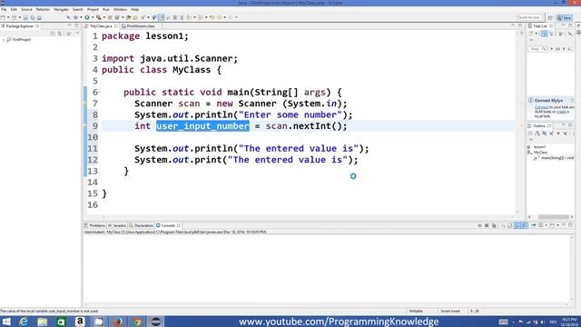This screenshot has height=327, width=581.
Task: Open the File menu
Action: [4, 9]
